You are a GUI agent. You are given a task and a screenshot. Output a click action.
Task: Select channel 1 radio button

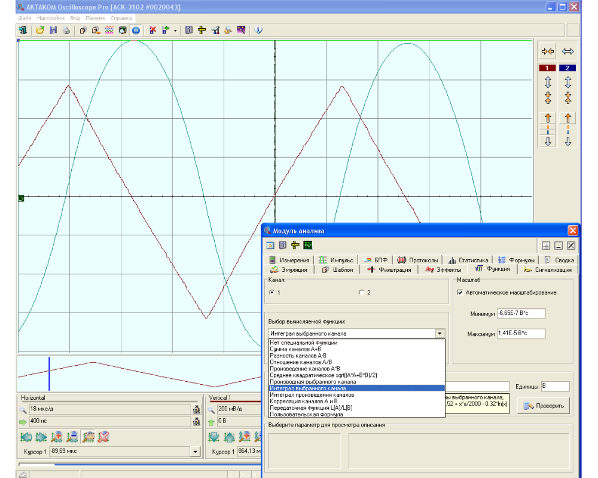[x=272, y=293]
